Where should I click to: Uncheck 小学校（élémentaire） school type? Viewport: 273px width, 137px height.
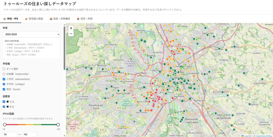4,79
